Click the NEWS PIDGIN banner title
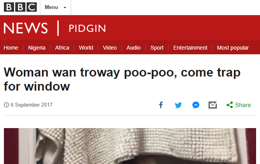260x164 pixels. pyautogui.click(x=55, y=28)
